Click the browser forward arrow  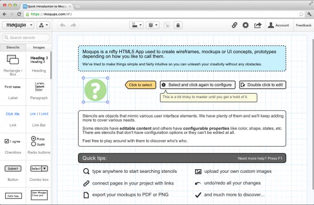point(12,14)
